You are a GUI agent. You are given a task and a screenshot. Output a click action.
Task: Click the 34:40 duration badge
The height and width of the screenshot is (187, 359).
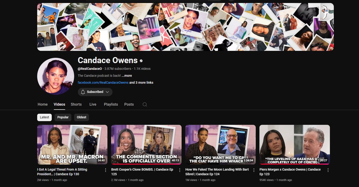point(101,160)
